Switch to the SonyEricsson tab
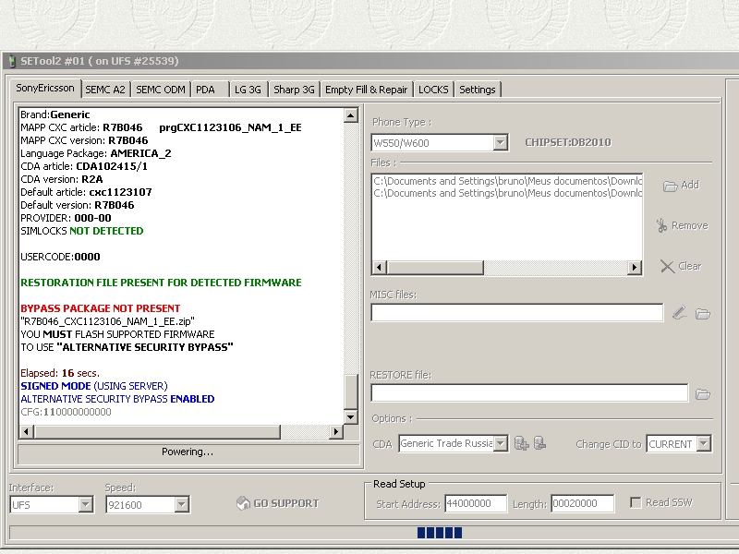 point(45,88)
